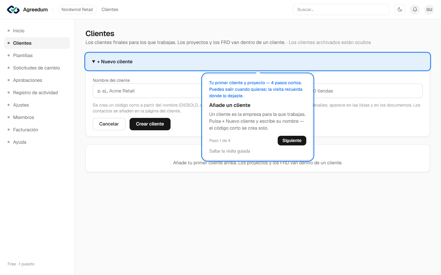
Task: Click the Añade un cliente heading
Action: coord(230,105)
